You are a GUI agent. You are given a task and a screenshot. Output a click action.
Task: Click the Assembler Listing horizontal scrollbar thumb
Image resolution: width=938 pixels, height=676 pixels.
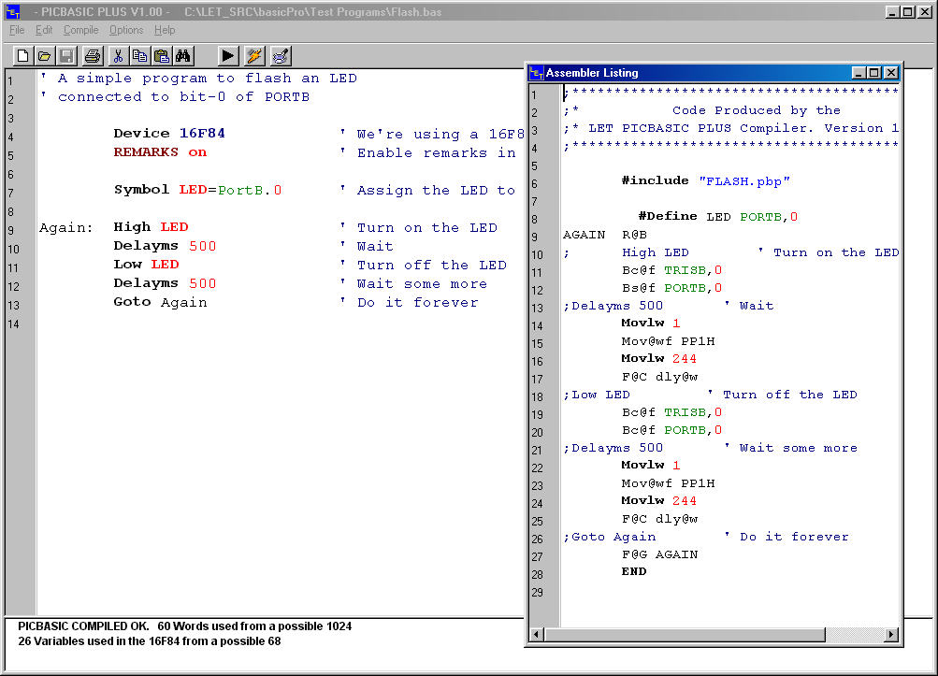click(x=685, y=634)
